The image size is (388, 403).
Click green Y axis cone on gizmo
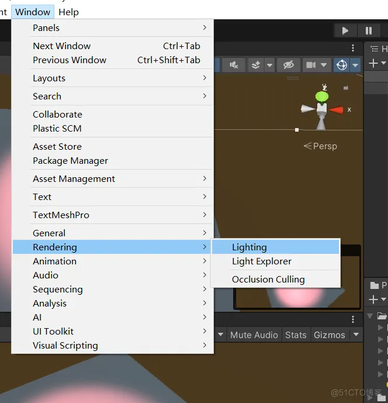tap(322, 97)
